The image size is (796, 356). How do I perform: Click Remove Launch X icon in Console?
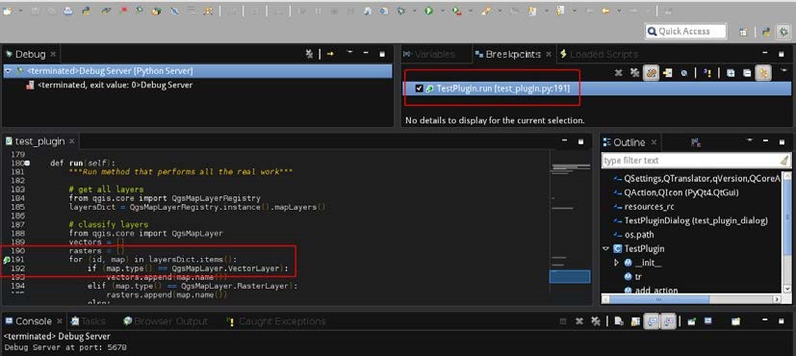(x=579, y=321)
